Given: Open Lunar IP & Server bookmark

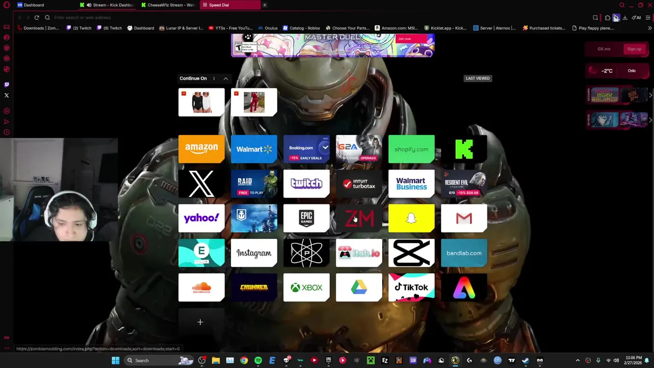Looking at the screenshot, I should [x=181, y=28].
